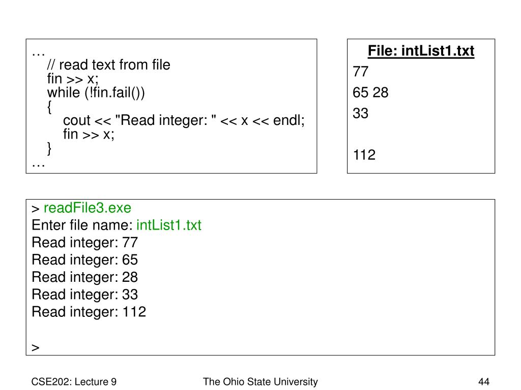Click number 33 in the file contents box
Viewport: 521px width, 390px height.
click(x=361, y=113)
